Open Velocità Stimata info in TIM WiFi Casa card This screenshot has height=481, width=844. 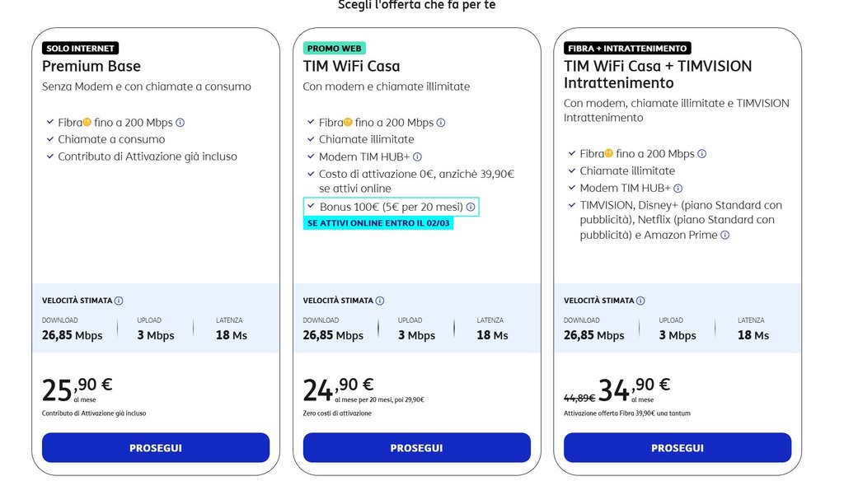point(380,301)
